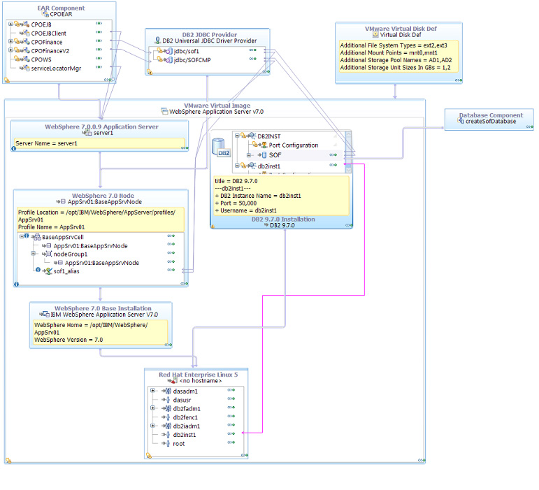
Task: Click the root user icon
Action: 168,443
